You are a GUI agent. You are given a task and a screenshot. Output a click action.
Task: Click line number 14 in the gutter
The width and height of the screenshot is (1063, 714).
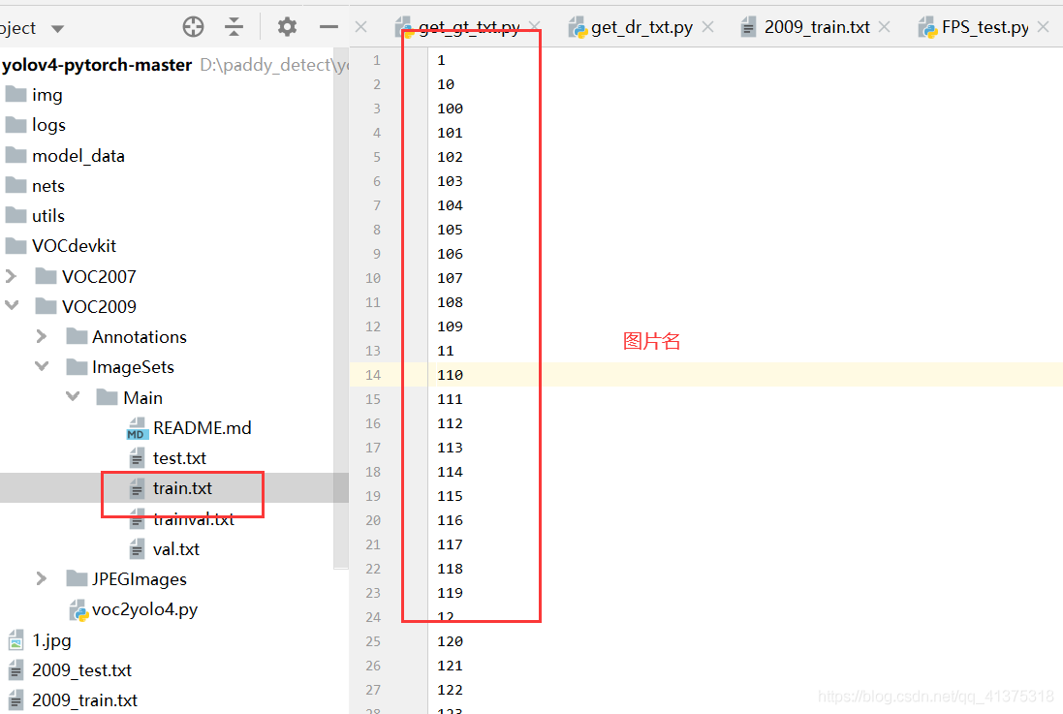tap(374, 375)
